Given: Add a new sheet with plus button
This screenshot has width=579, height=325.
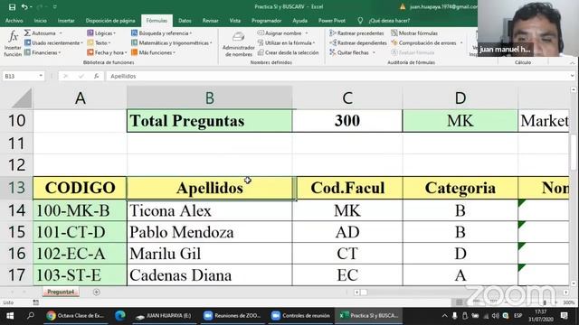Looking at the screenshot, I should pos(97,292).
